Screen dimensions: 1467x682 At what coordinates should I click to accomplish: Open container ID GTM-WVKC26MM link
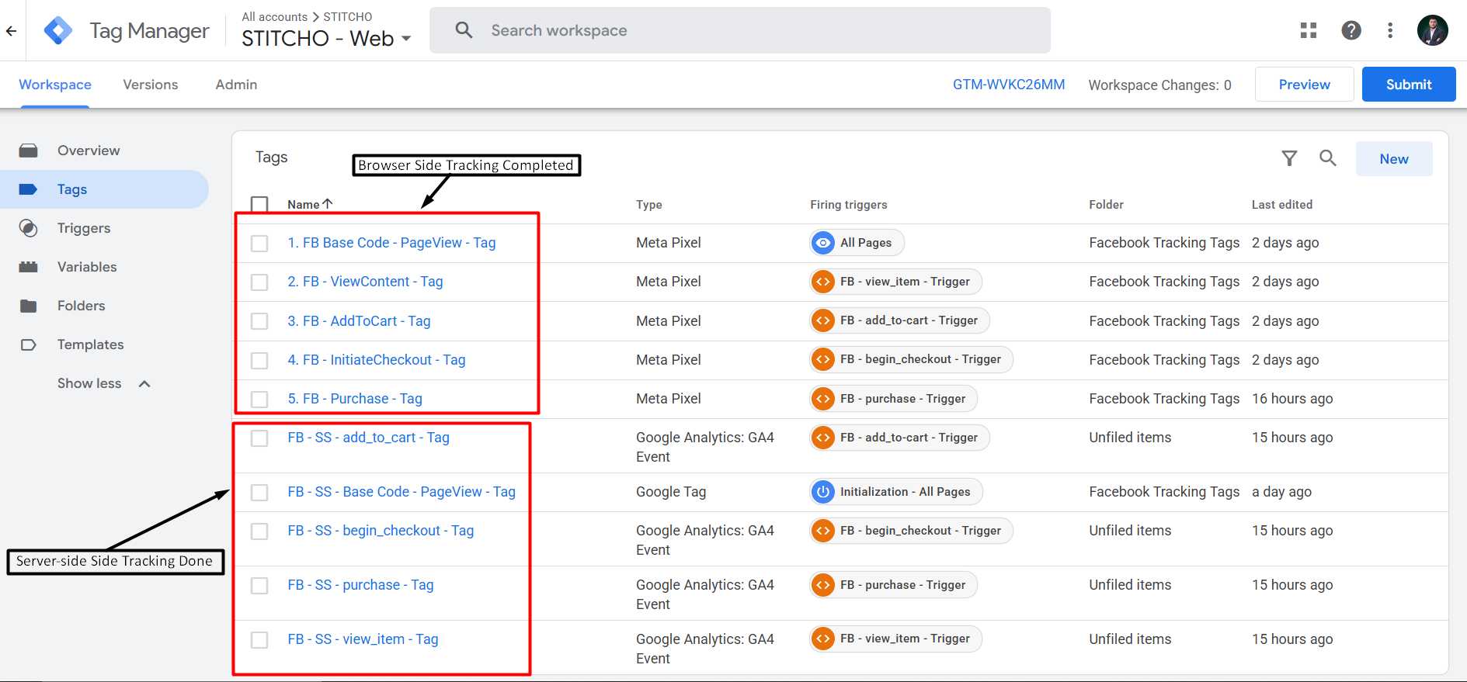click(1009, 85)
